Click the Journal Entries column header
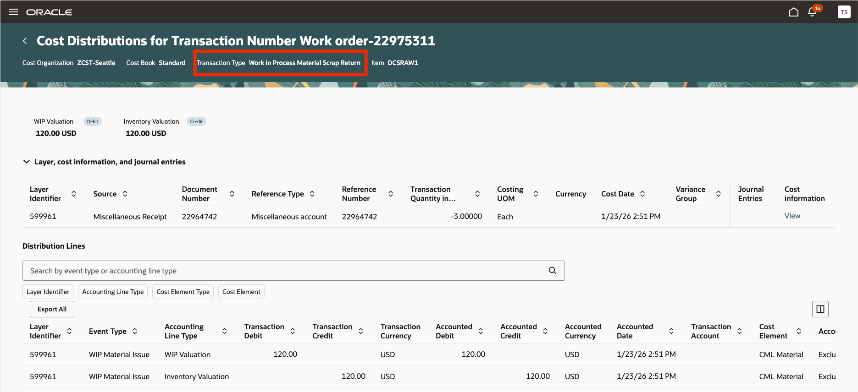 (751, 194)
